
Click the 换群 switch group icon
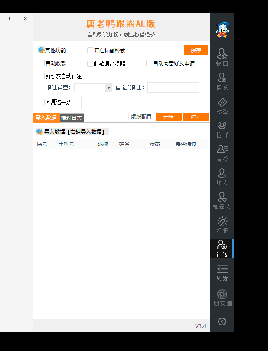(222, 225)
